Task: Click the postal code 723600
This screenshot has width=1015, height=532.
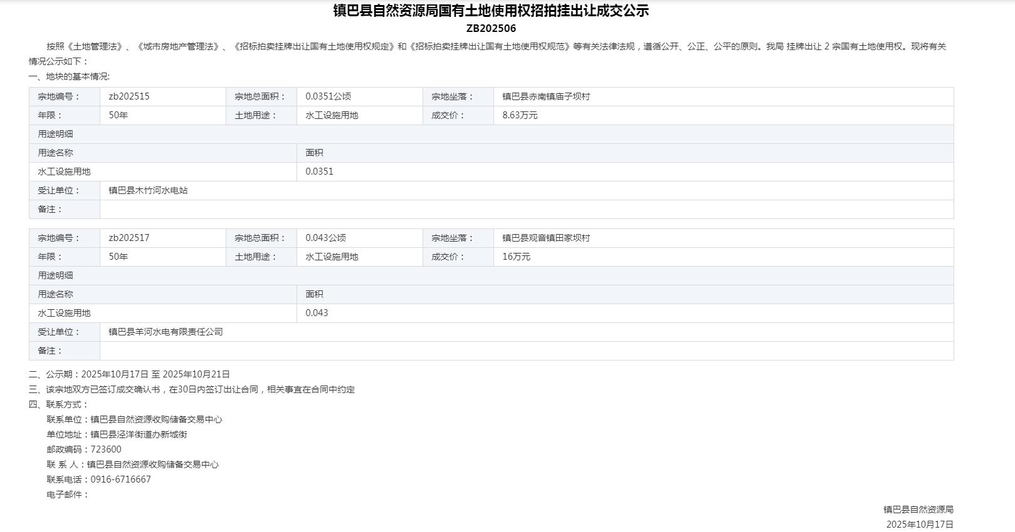Action: tap(106, 449)
